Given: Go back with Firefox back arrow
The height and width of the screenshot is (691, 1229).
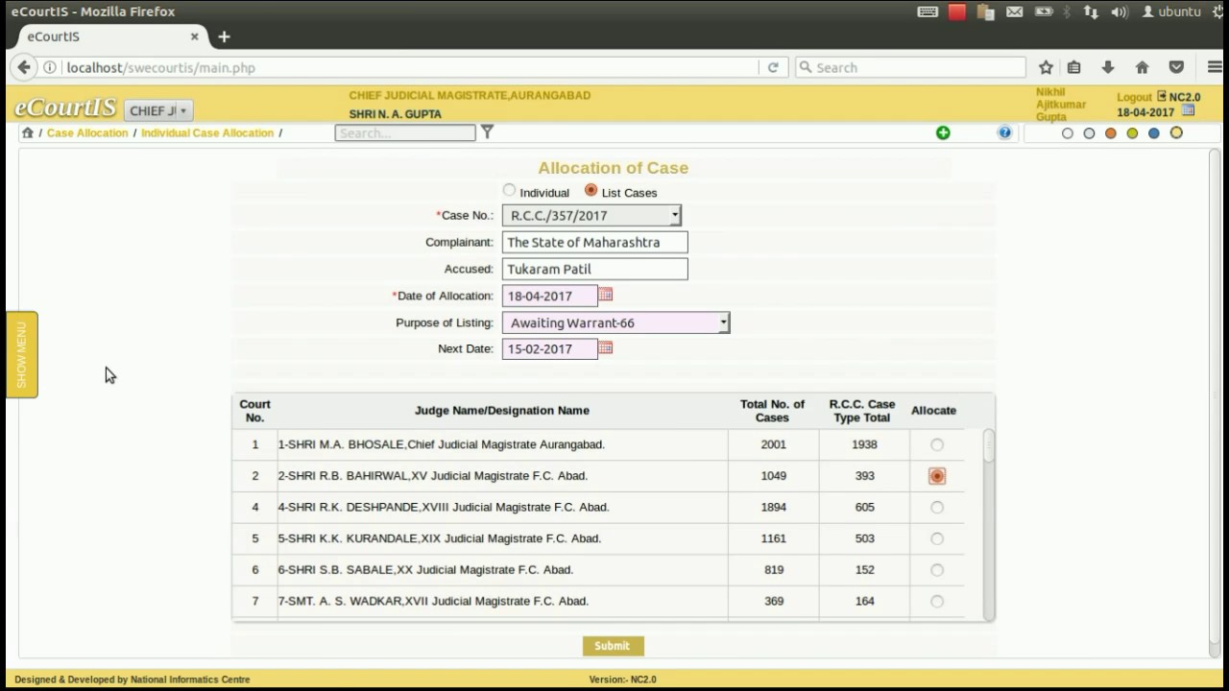Looking at the screenshot, I should pos(24,67).
